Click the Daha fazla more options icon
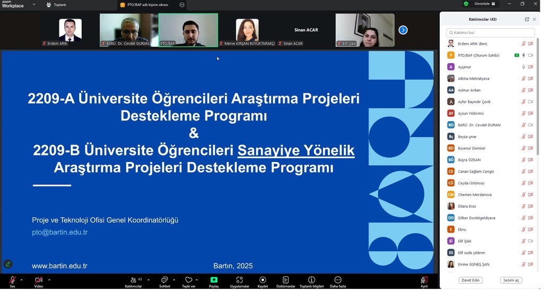 338,280
